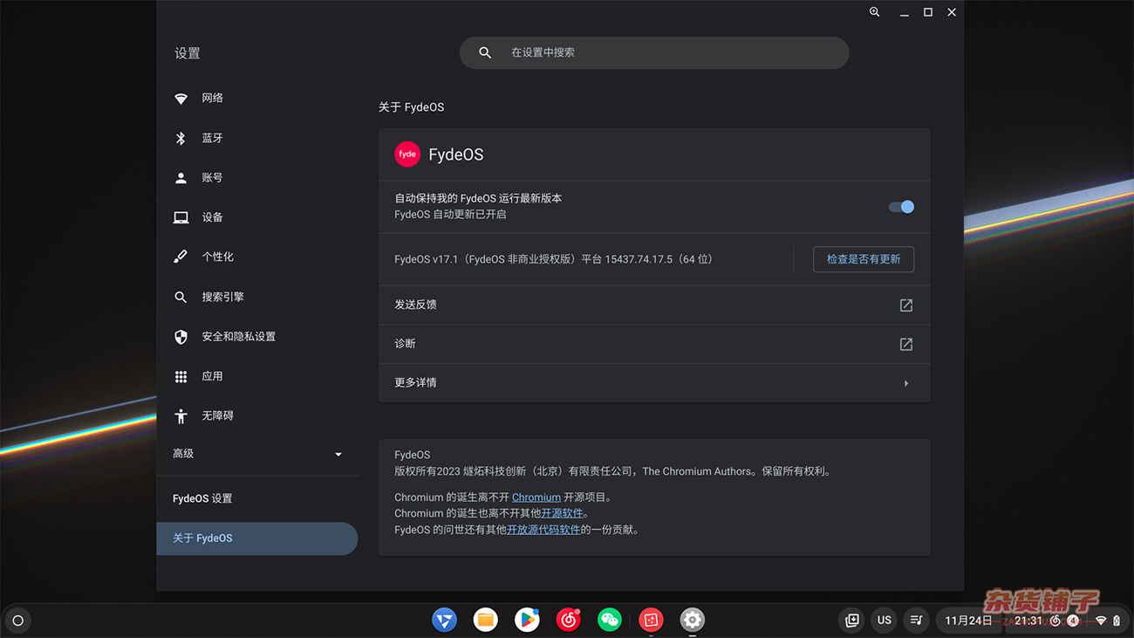This screenshot has width=1134, height=638.
Task: Click the 检查是否有更新 button
Action: (864, 259)
